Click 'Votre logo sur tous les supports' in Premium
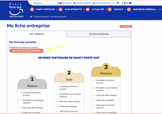 coord(105,106)
